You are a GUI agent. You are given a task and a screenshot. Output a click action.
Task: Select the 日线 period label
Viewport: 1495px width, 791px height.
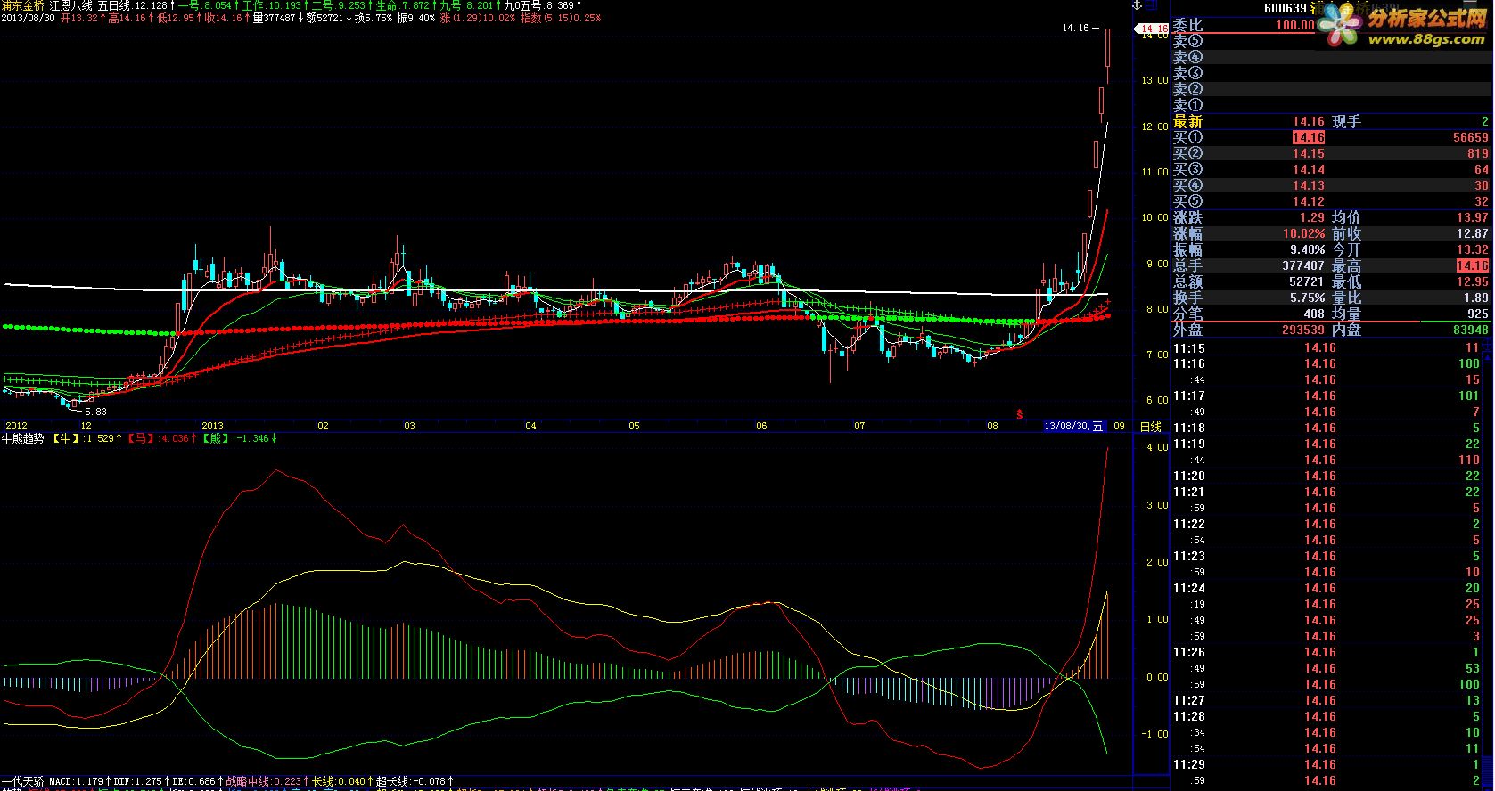[1151, 427]
